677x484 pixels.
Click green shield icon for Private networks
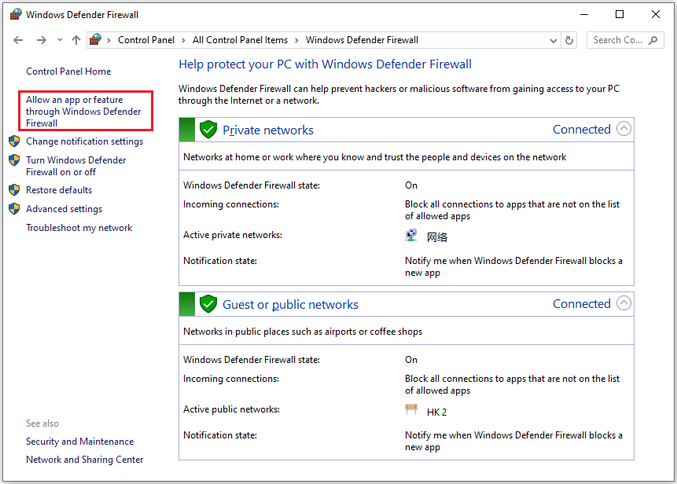208,130
